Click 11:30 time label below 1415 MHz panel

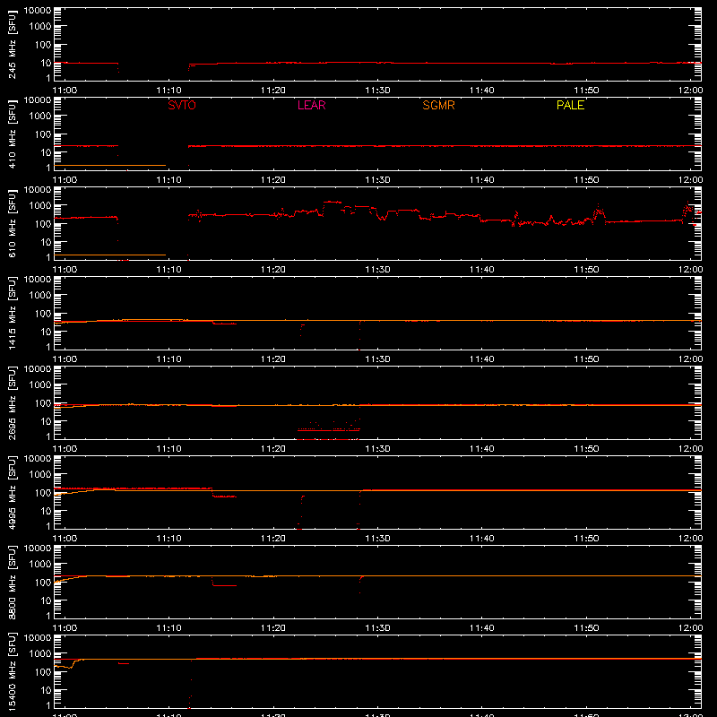pyautogui.click(x=377, y=359)
